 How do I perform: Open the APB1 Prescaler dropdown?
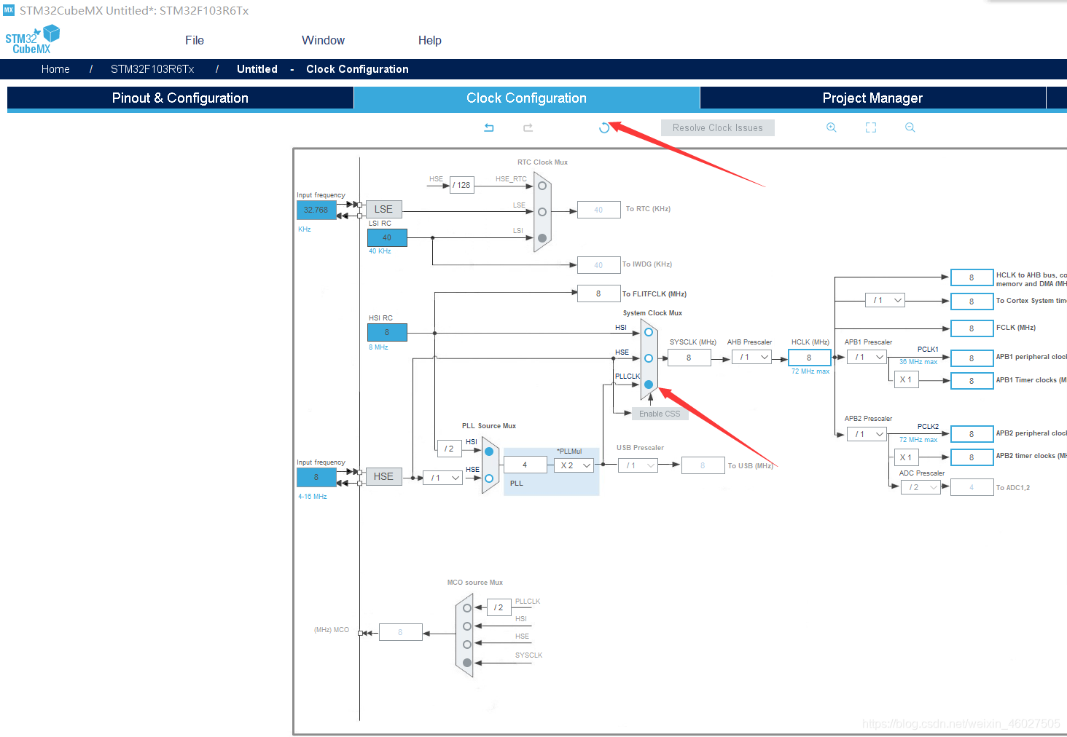pos(867,357)
